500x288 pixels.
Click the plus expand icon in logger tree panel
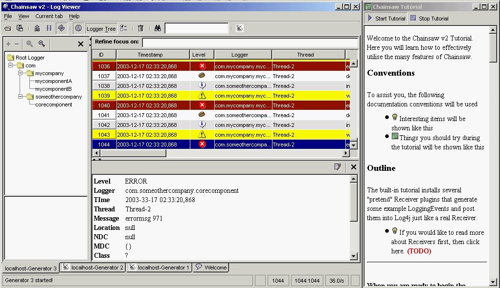point(8,44)
